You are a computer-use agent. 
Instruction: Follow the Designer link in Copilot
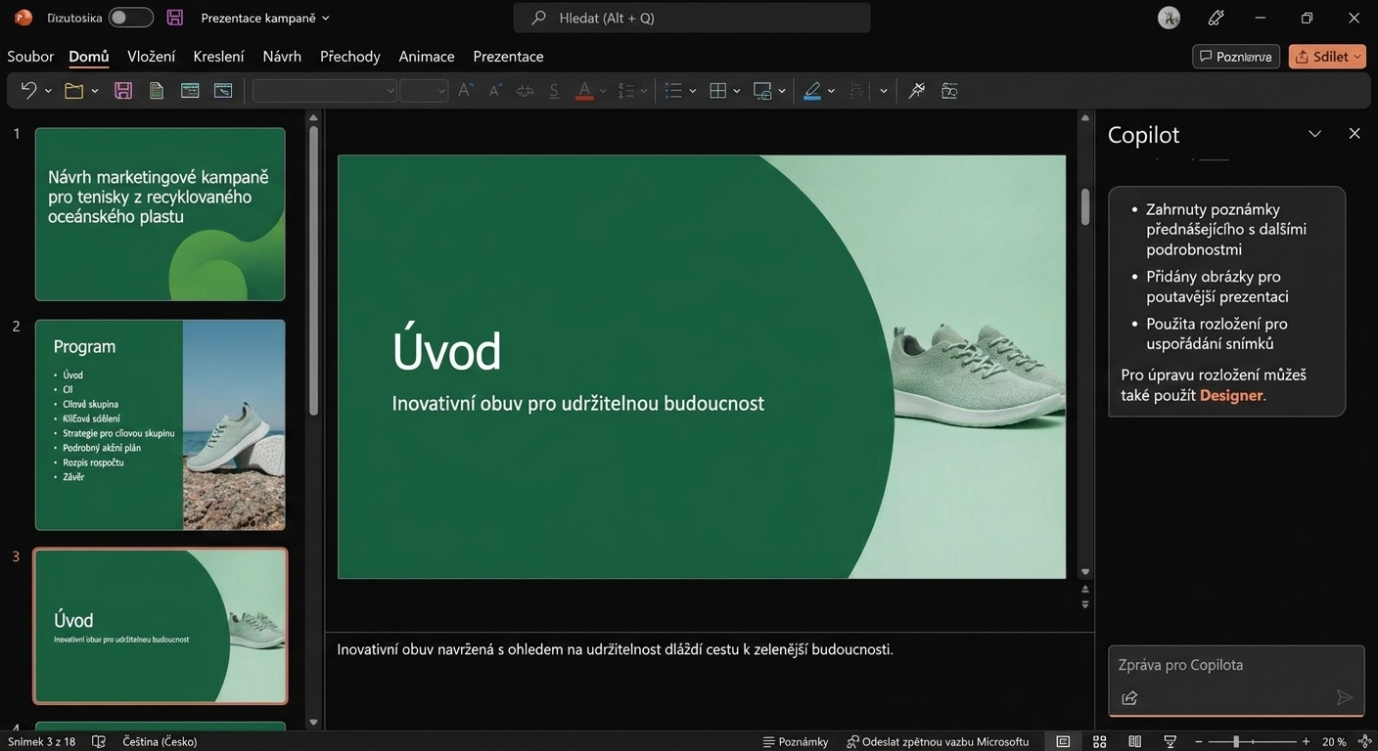(1231, 396)
